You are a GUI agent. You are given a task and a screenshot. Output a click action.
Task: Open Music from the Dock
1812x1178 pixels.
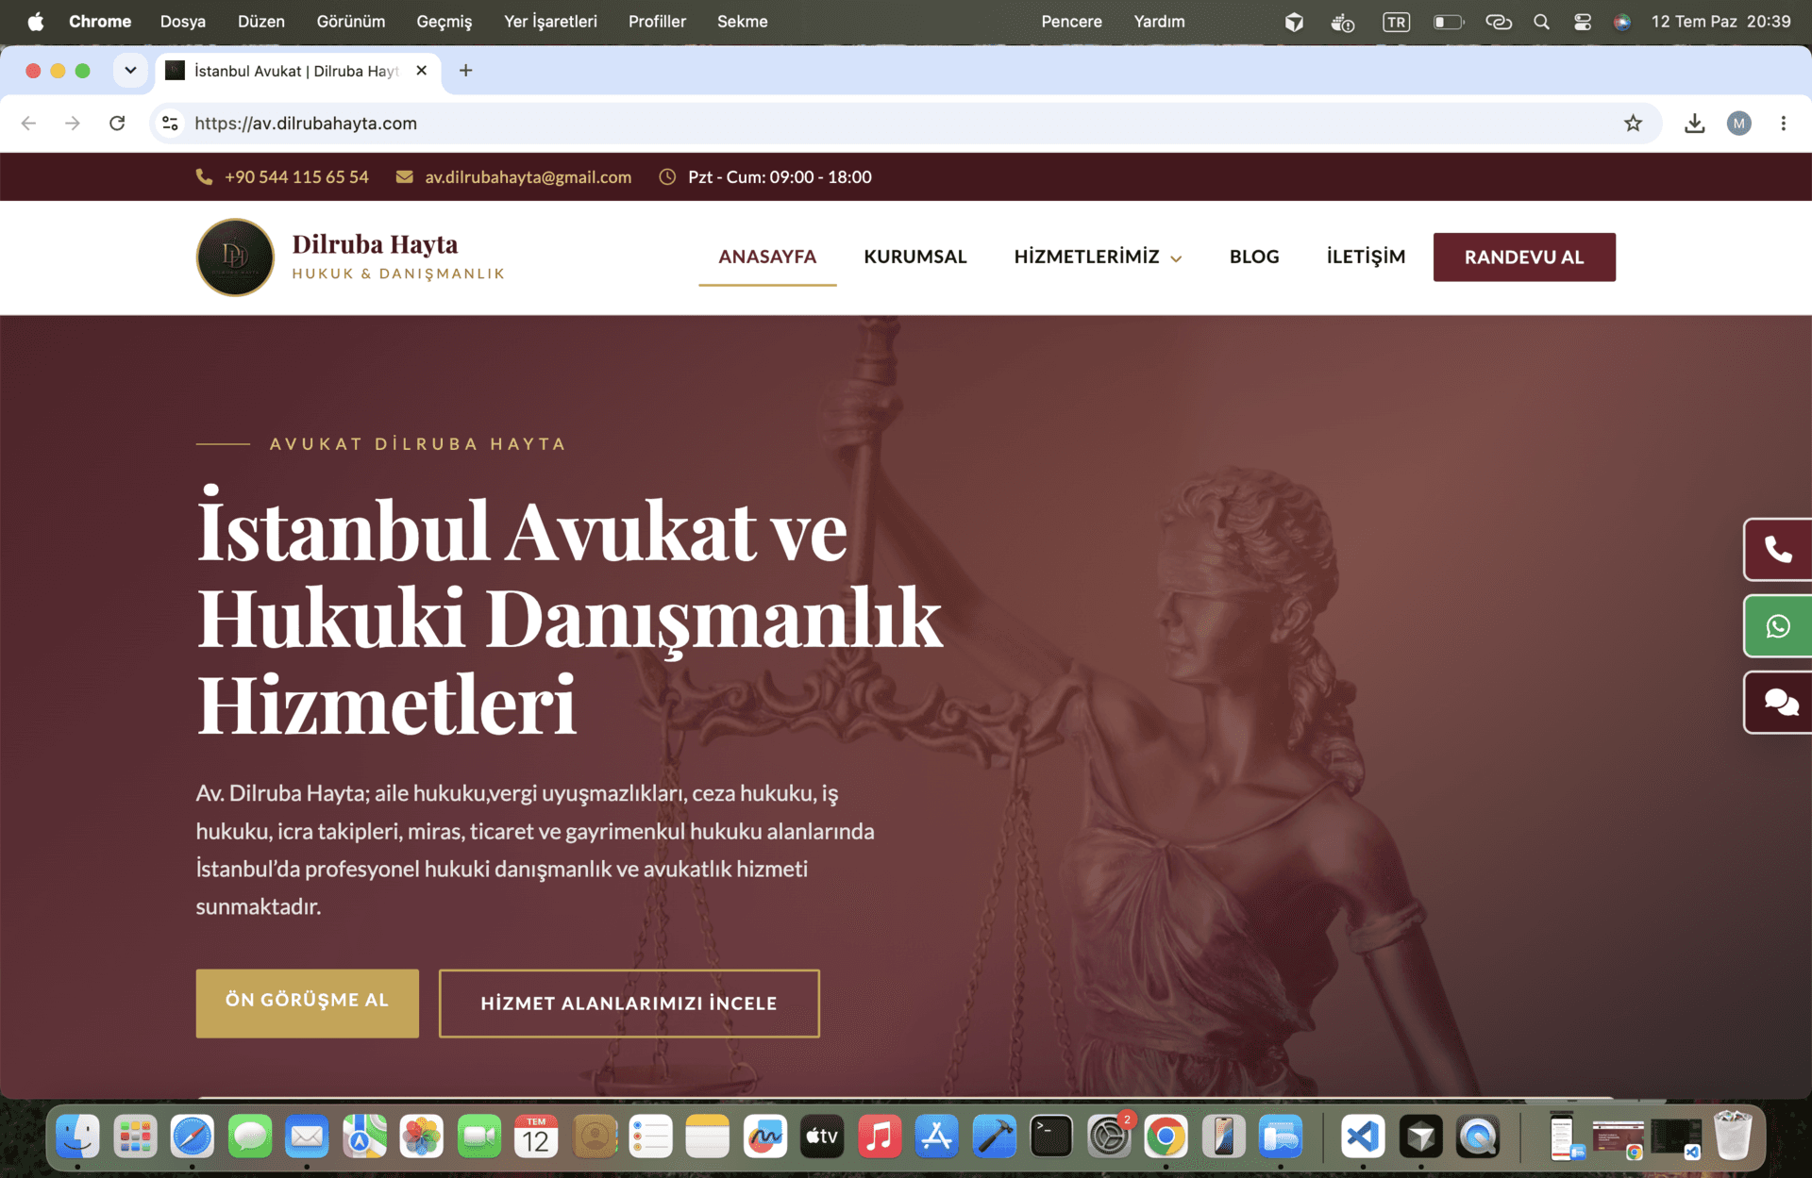(880, 1137)
